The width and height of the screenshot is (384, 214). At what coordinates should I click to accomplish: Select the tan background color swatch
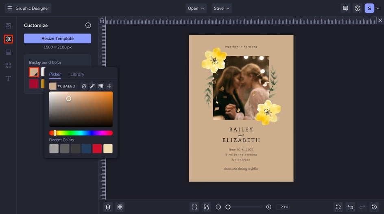click(x=34, y=72)
